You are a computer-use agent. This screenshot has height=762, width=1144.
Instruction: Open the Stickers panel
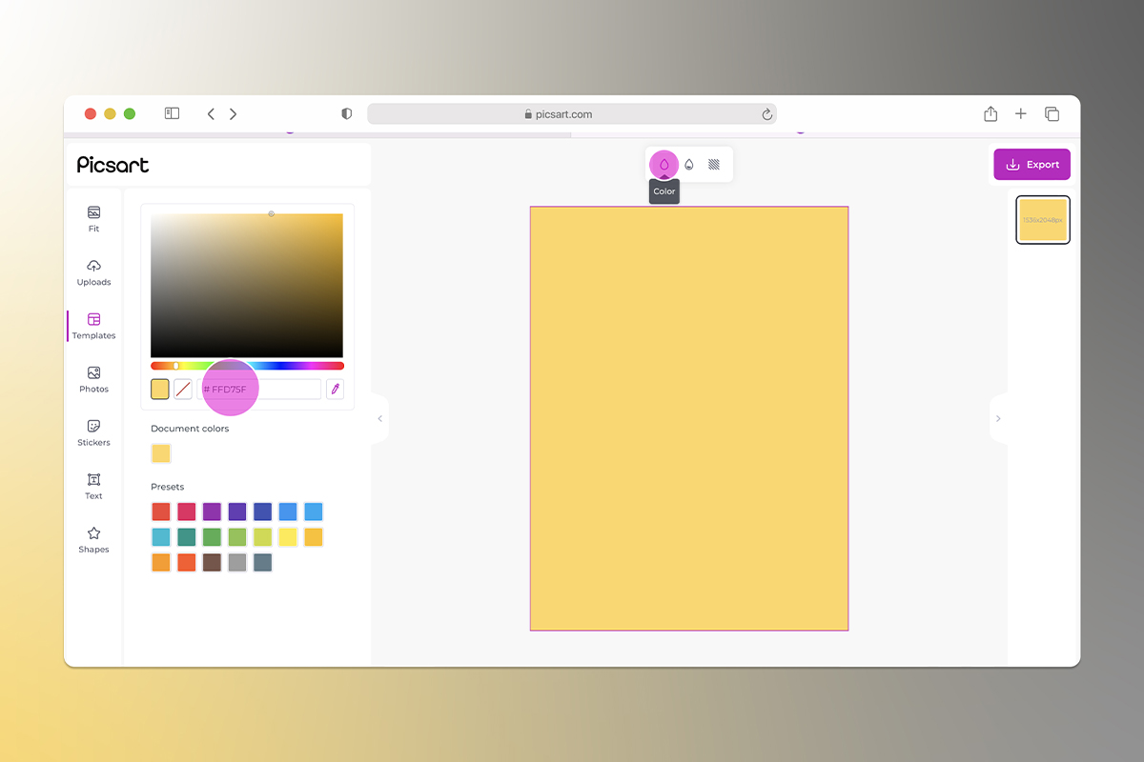pyautogui.click(x=93, y=432)
